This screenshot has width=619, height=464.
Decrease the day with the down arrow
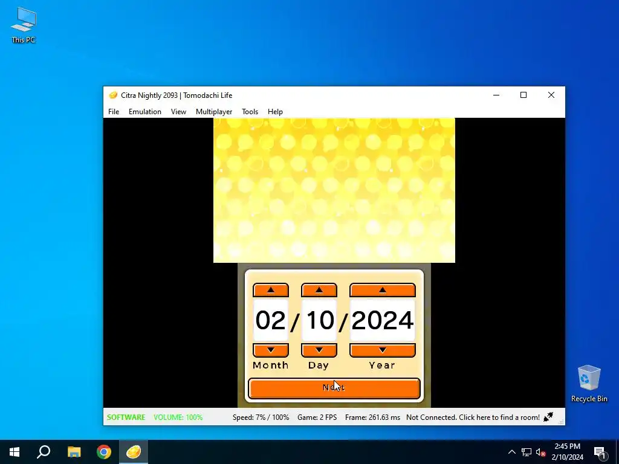[319, 350]
